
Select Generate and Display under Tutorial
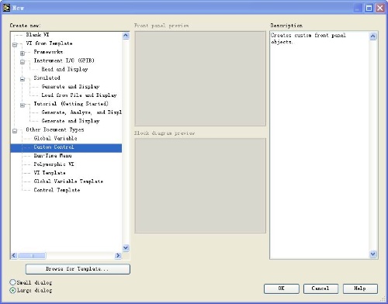click(71, 121)
